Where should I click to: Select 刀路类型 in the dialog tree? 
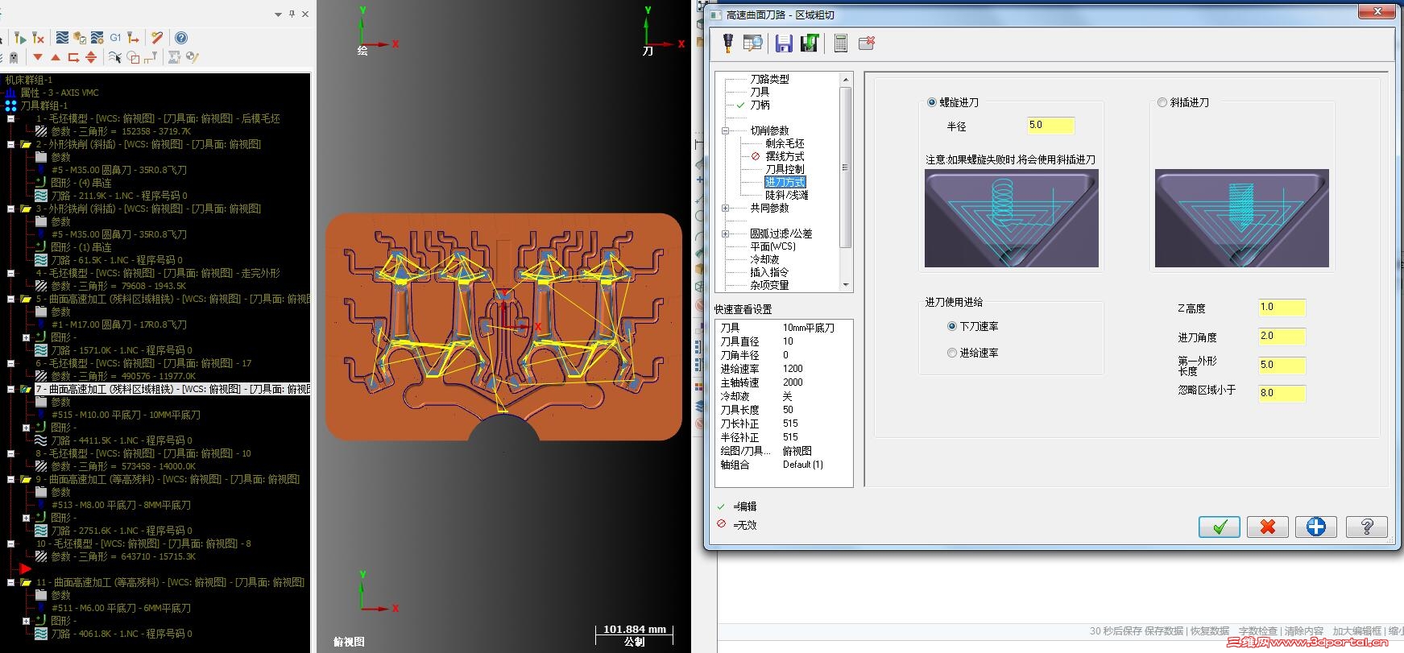click(x=769, y=79)
